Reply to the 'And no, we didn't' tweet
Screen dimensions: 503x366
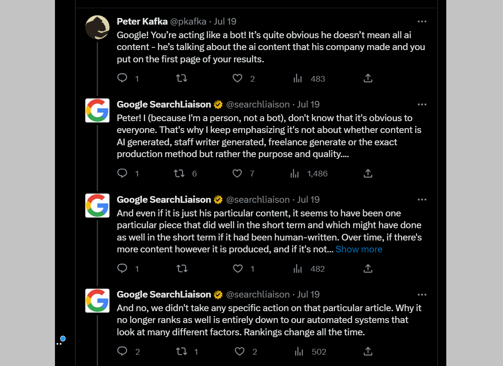pos(123,351)
